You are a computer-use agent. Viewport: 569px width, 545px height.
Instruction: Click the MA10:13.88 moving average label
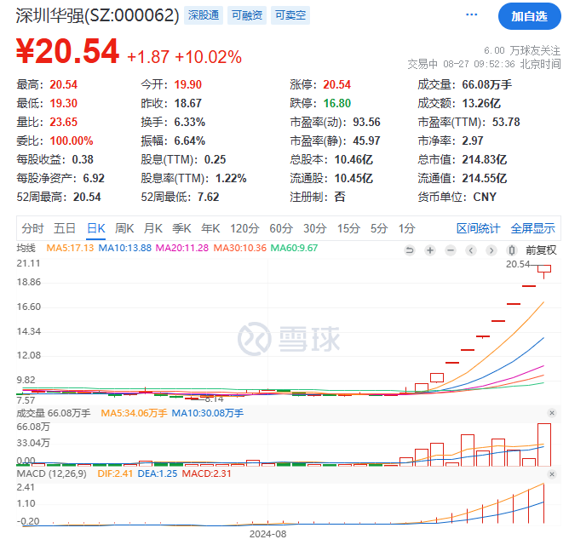(125, 248)
